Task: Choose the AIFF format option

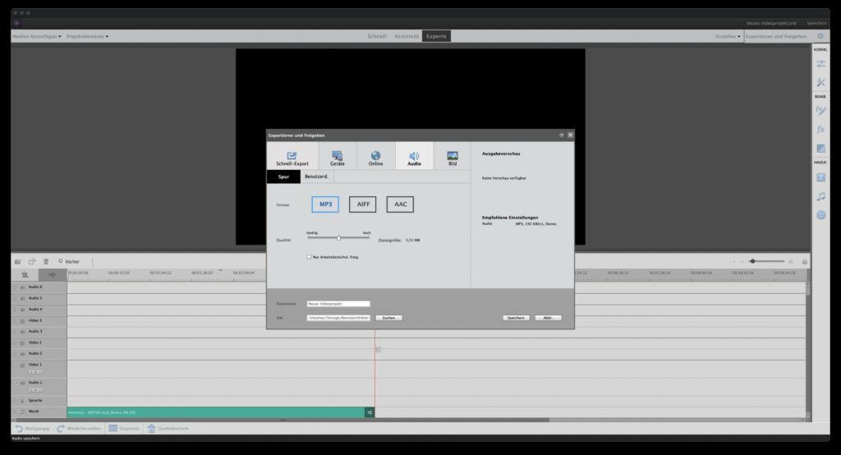Action: 362,205
